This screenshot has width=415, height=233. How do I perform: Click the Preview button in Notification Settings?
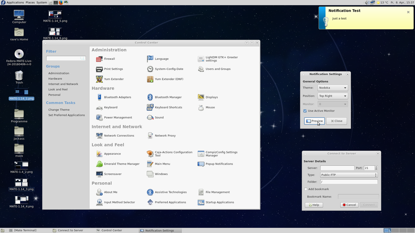click(x=314, y=121)
